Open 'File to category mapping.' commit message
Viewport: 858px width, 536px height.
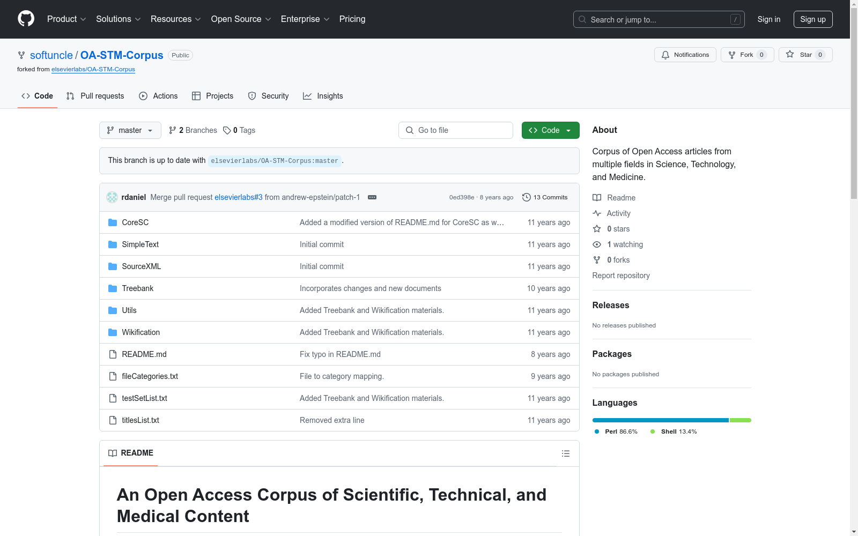point(342,376)
